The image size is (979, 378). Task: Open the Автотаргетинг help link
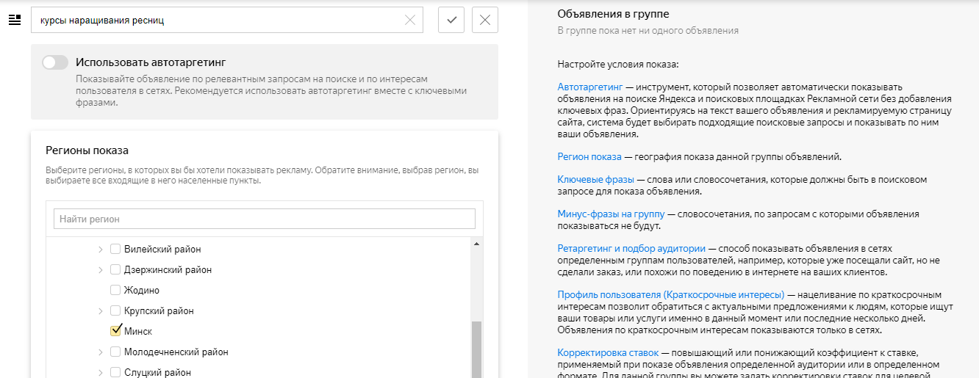(x=589, y=87)
